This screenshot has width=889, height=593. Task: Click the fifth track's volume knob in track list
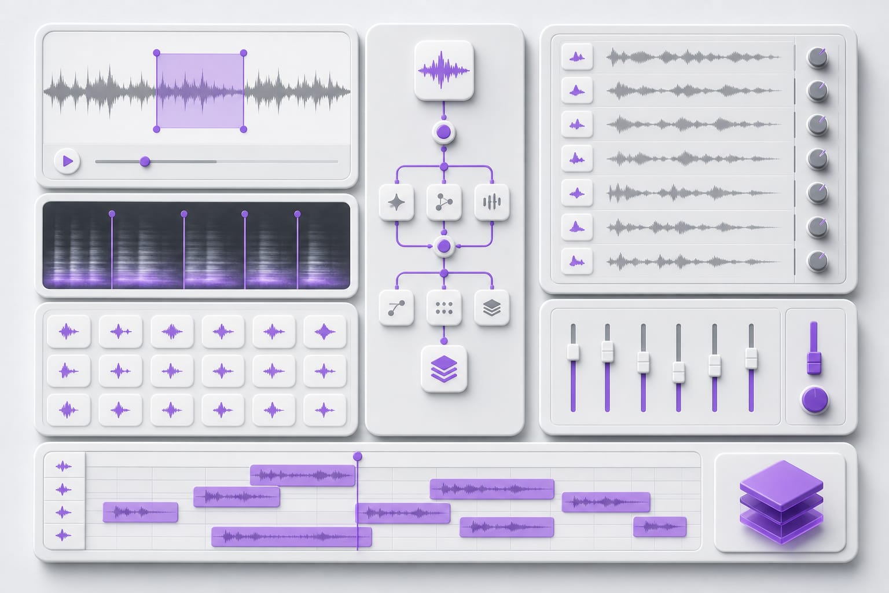coord(817,193)
